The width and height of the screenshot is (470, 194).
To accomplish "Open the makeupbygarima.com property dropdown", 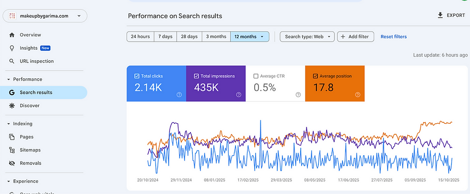I will click(45, 16).
